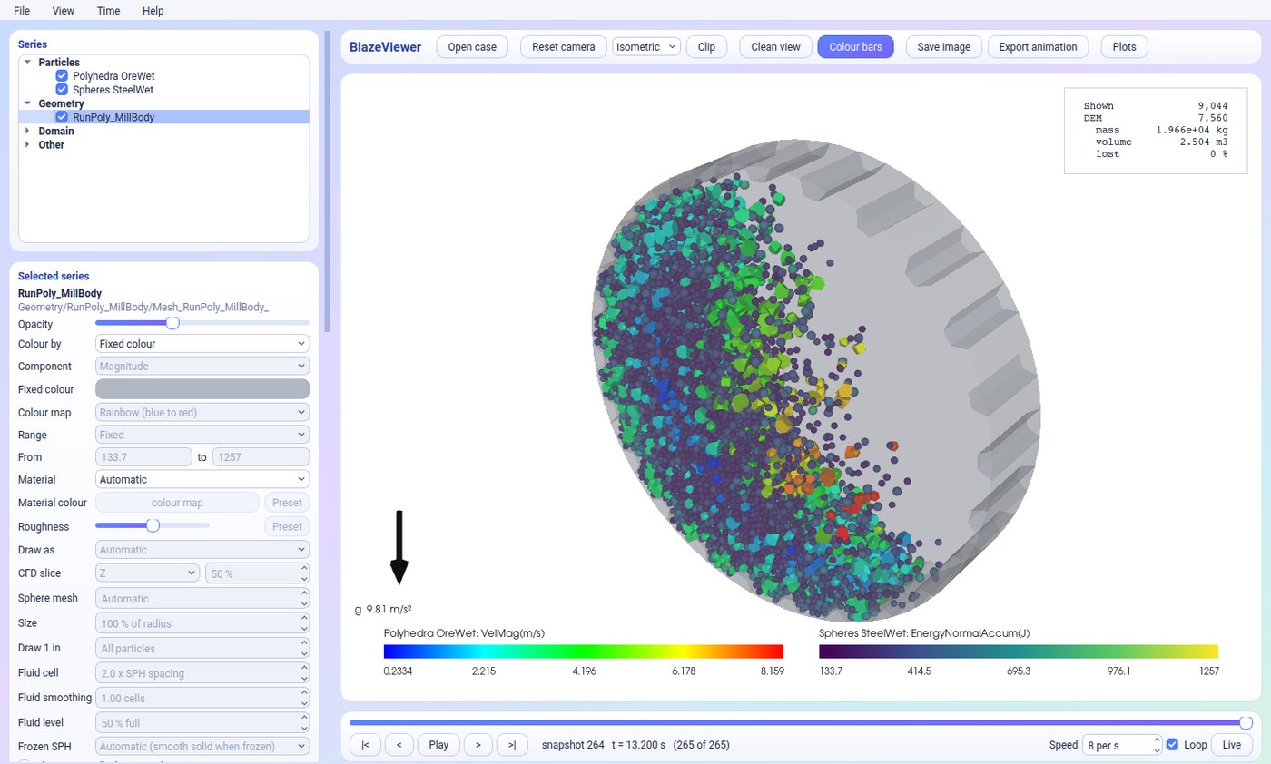Click the Spheres SteelWet EnergyNormalAccum colour bar
Image resolution: width=1271 pixels, height=764 pixels.
pos(1019,651)
